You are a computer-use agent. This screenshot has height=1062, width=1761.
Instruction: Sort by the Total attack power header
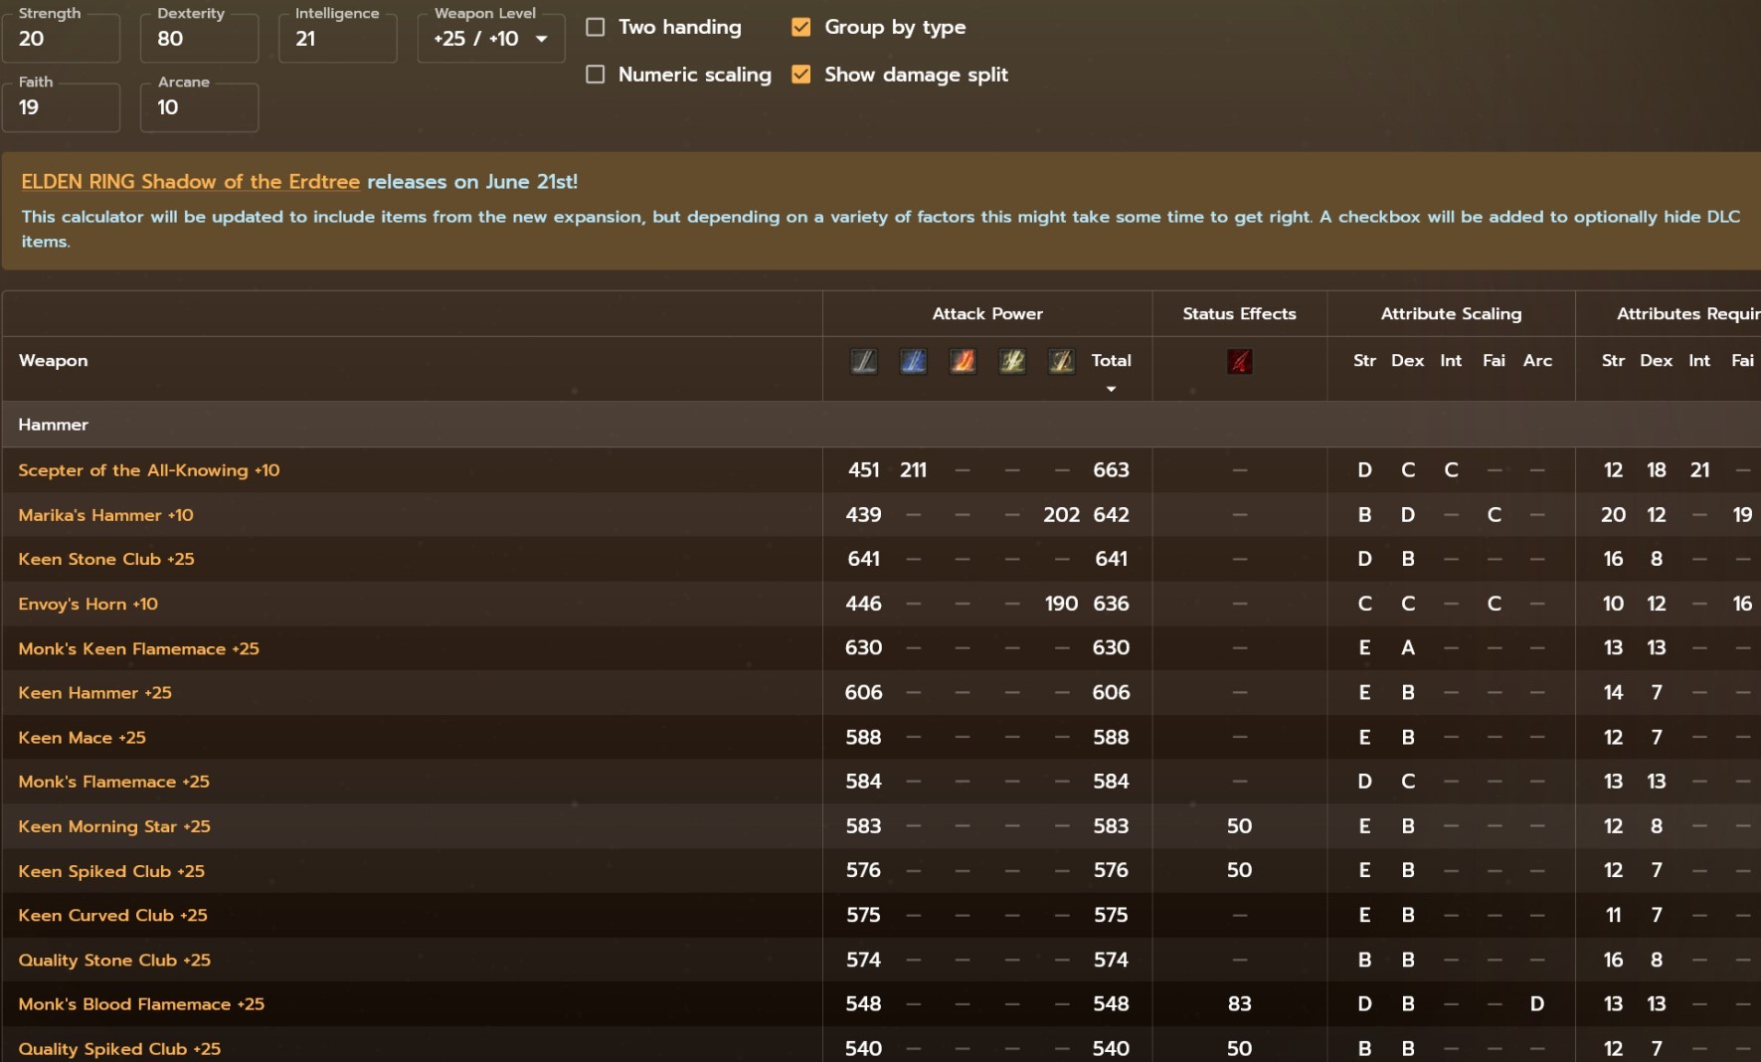point(1111,361)
